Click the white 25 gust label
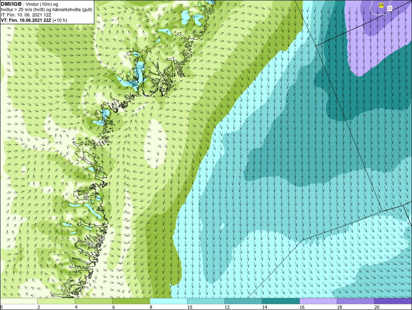The height and width of the screenshot is (310, 412). pos(390,8)
